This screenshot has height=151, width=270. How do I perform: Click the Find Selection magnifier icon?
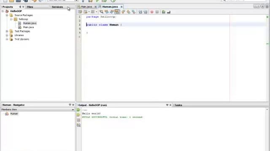(101, 12)
